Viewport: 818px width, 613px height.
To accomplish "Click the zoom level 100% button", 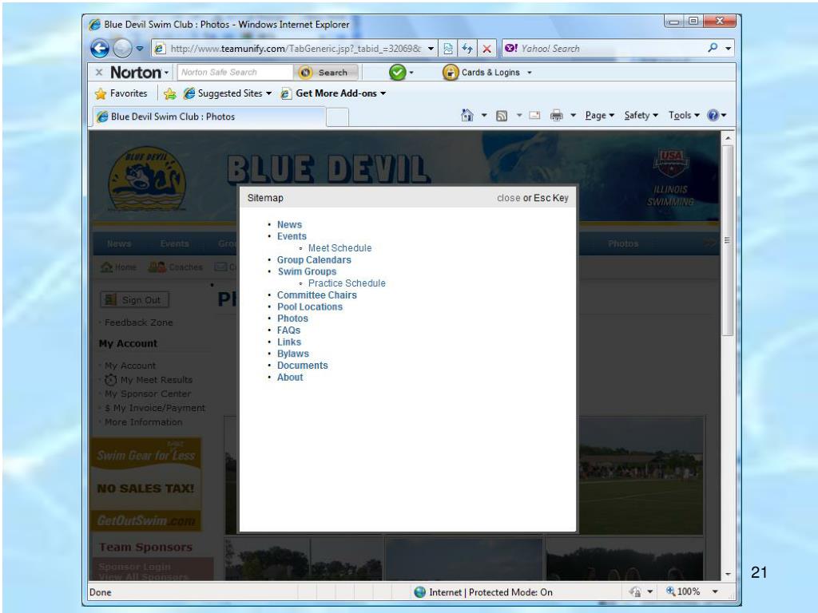I will tap(683, 591).
